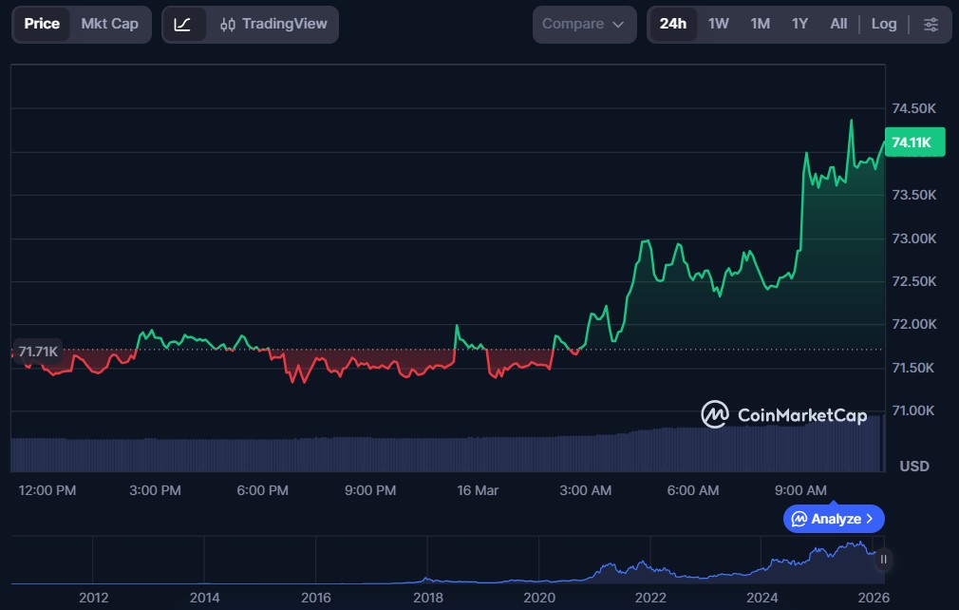The height and width of the screenshot is (610, 959).
Task: Expand the Compare dropdown
Action: point(583,25)
